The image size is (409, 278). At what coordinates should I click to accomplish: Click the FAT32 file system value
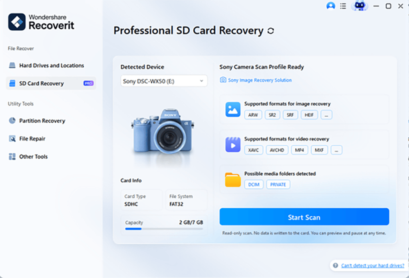coord(176,204)
